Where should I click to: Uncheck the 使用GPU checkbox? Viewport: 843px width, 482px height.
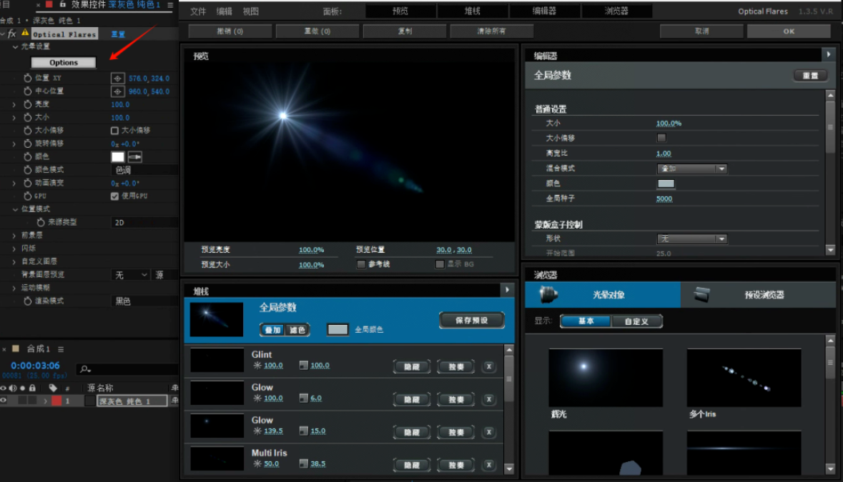[x=114, y=196]
